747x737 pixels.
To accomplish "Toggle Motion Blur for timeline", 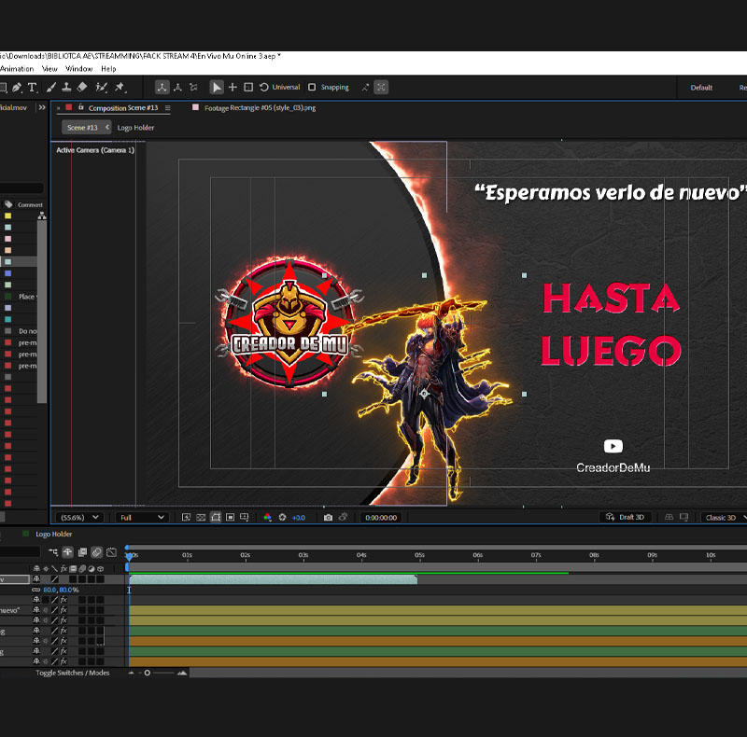I will (x=97, y=552).
